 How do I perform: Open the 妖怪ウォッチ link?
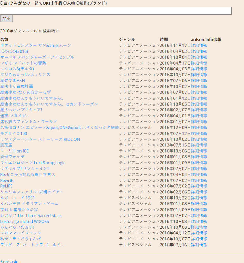pos(12,157)
